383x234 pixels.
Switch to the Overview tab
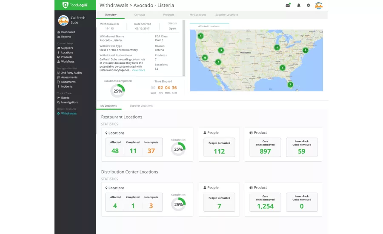(x=111, y=14)
